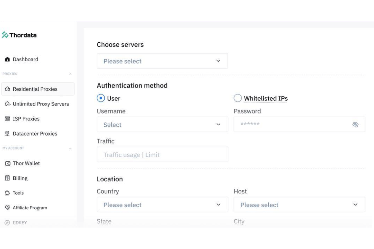
Task: Click the City label
Action: tap(239, 221)
